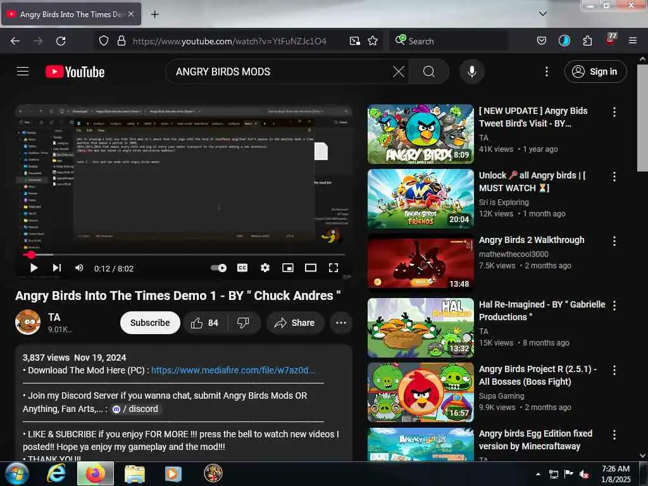The height and width of the screenshot is (486, 648).
Task: Open the mediafire download link
Action: pos(233,370)
